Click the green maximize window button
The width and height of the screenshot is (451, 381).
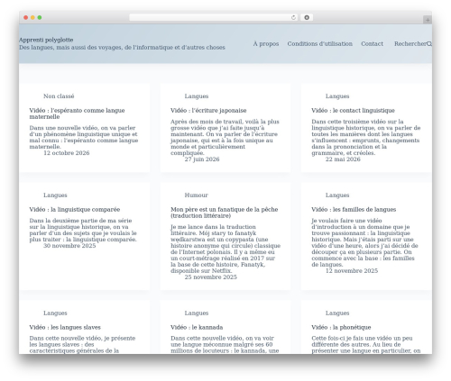[40, 18]
